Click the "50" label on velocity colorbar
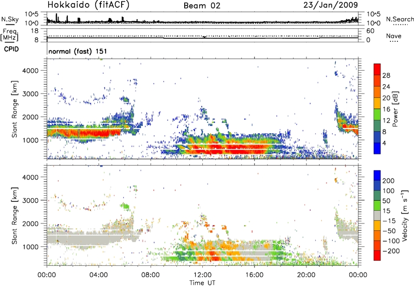This screenshot has height=286, width=414. tap(386, 201)
